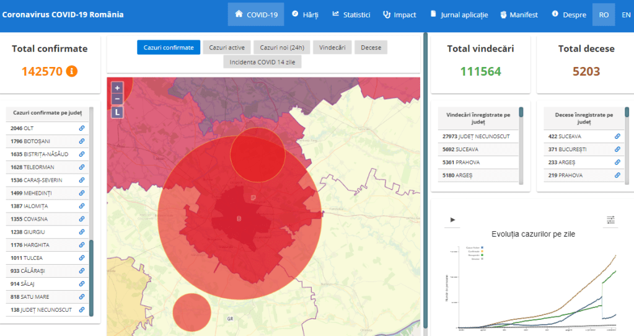This screenshot has width=634, height=336.
Task: Select the RO language option
Action: [x=603, y=14]
